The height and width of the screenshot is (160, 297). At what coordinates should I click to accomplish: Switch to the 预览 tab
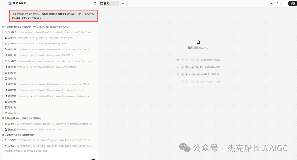coord(109,3)
